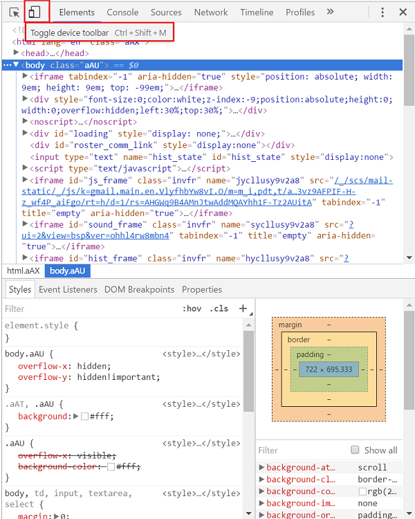Click the border label in box model

[299, 340]
